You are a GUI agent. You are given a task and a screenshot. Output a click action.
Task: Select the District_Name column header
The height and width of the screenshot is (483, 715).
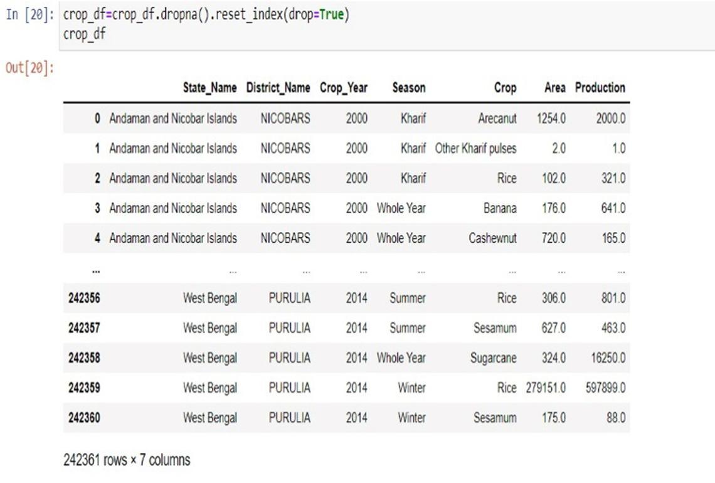[x=278, y=88]
